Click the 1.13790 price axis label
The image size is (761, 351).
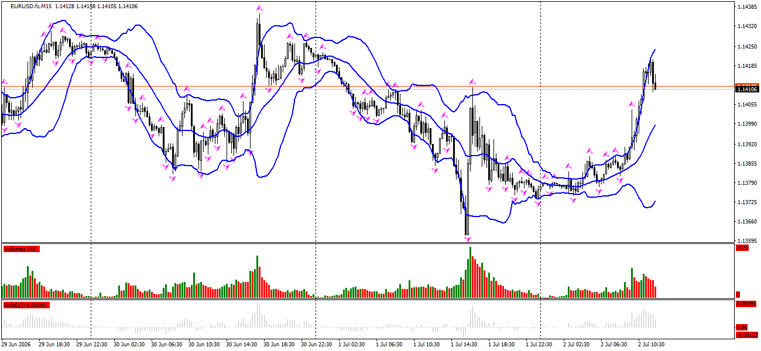click(x=747, y=183)
